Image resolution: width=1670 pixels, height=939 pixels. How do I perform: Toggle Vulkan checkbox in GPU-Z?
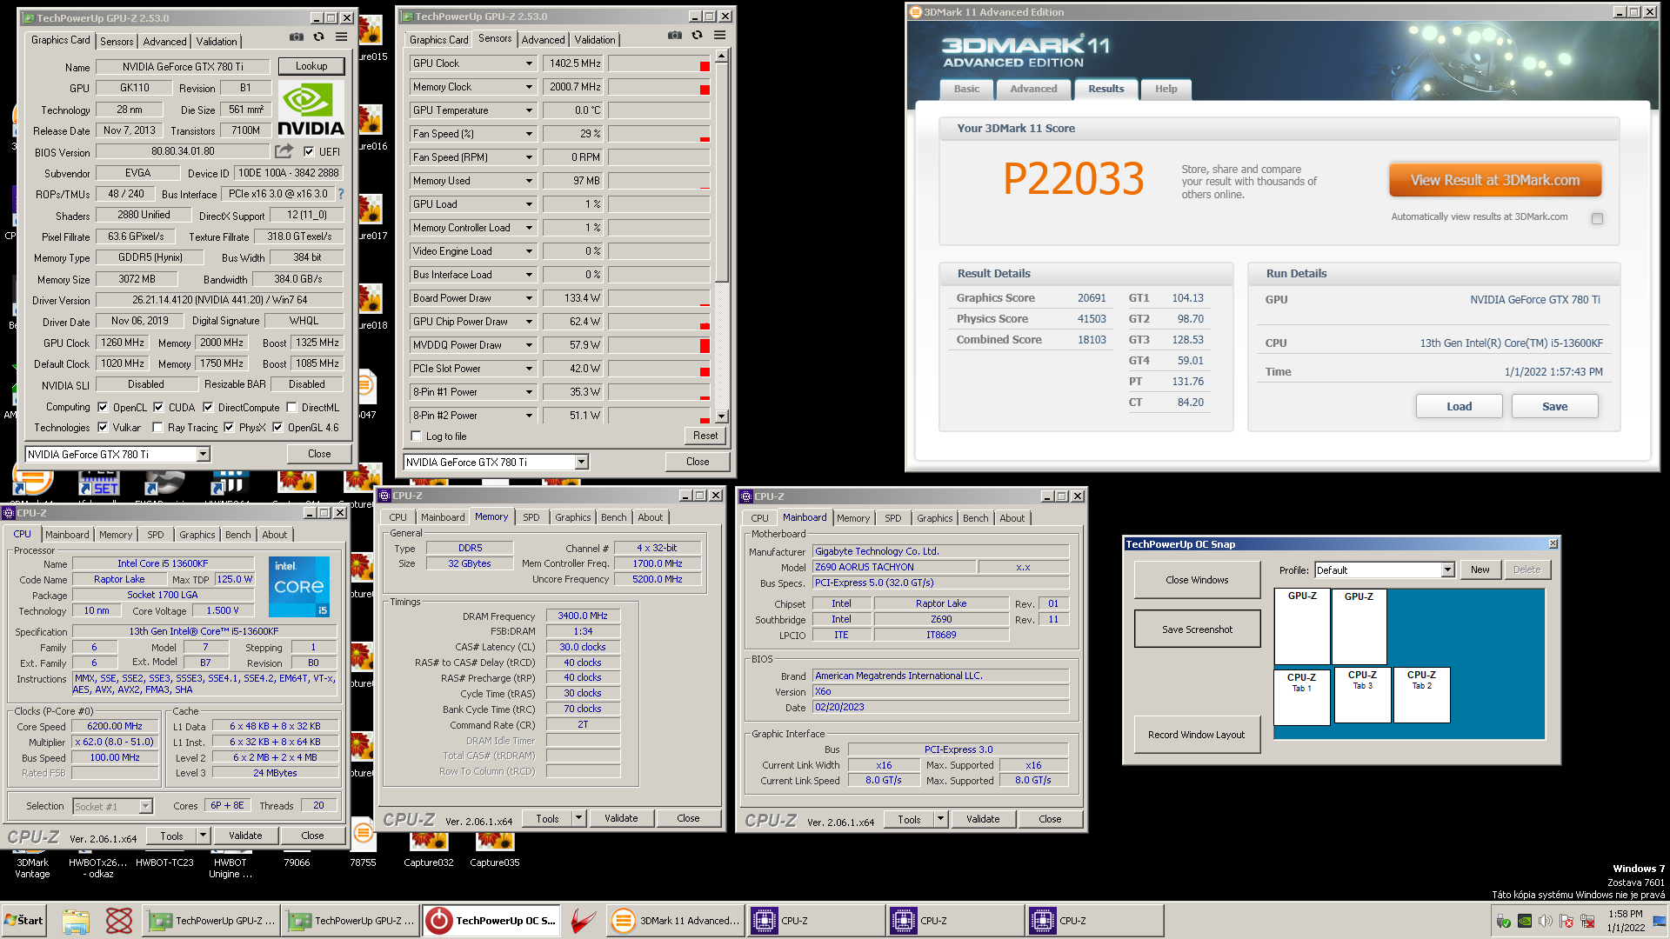click(x=103, y=427)
